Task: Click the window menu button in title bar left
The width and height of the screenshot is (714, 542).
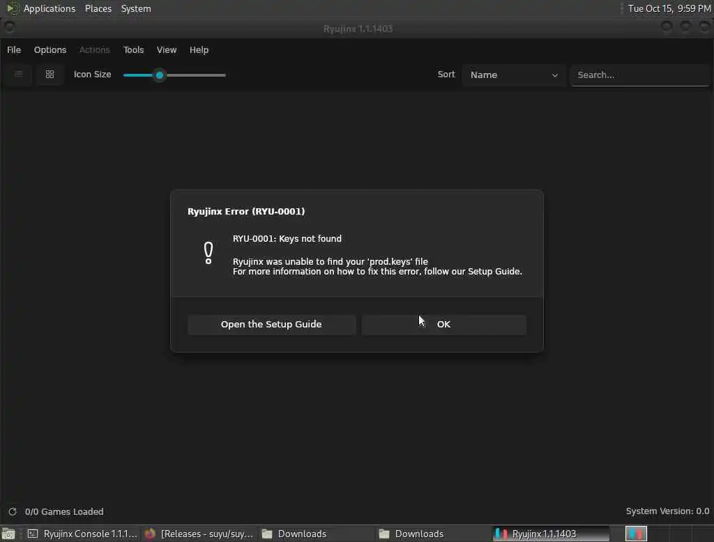Action: pyautogui.click(x=9, y=27)
